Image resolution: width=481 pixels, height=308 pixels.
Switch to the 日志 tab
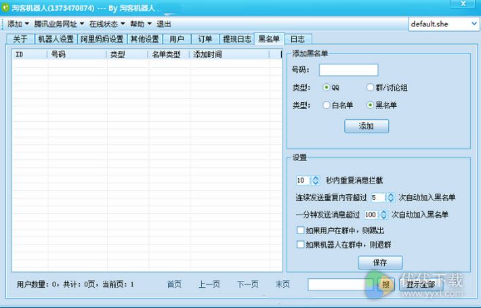point(298,39)
